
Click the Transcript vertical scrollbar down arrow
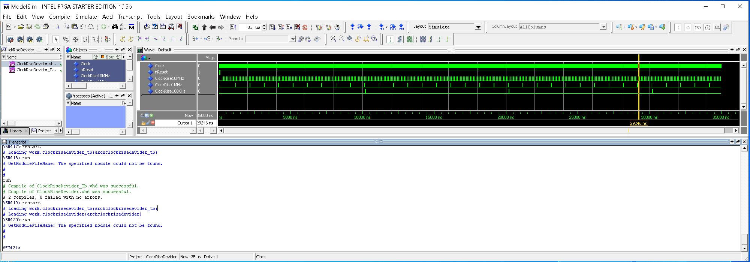click(x=744, y=248)
